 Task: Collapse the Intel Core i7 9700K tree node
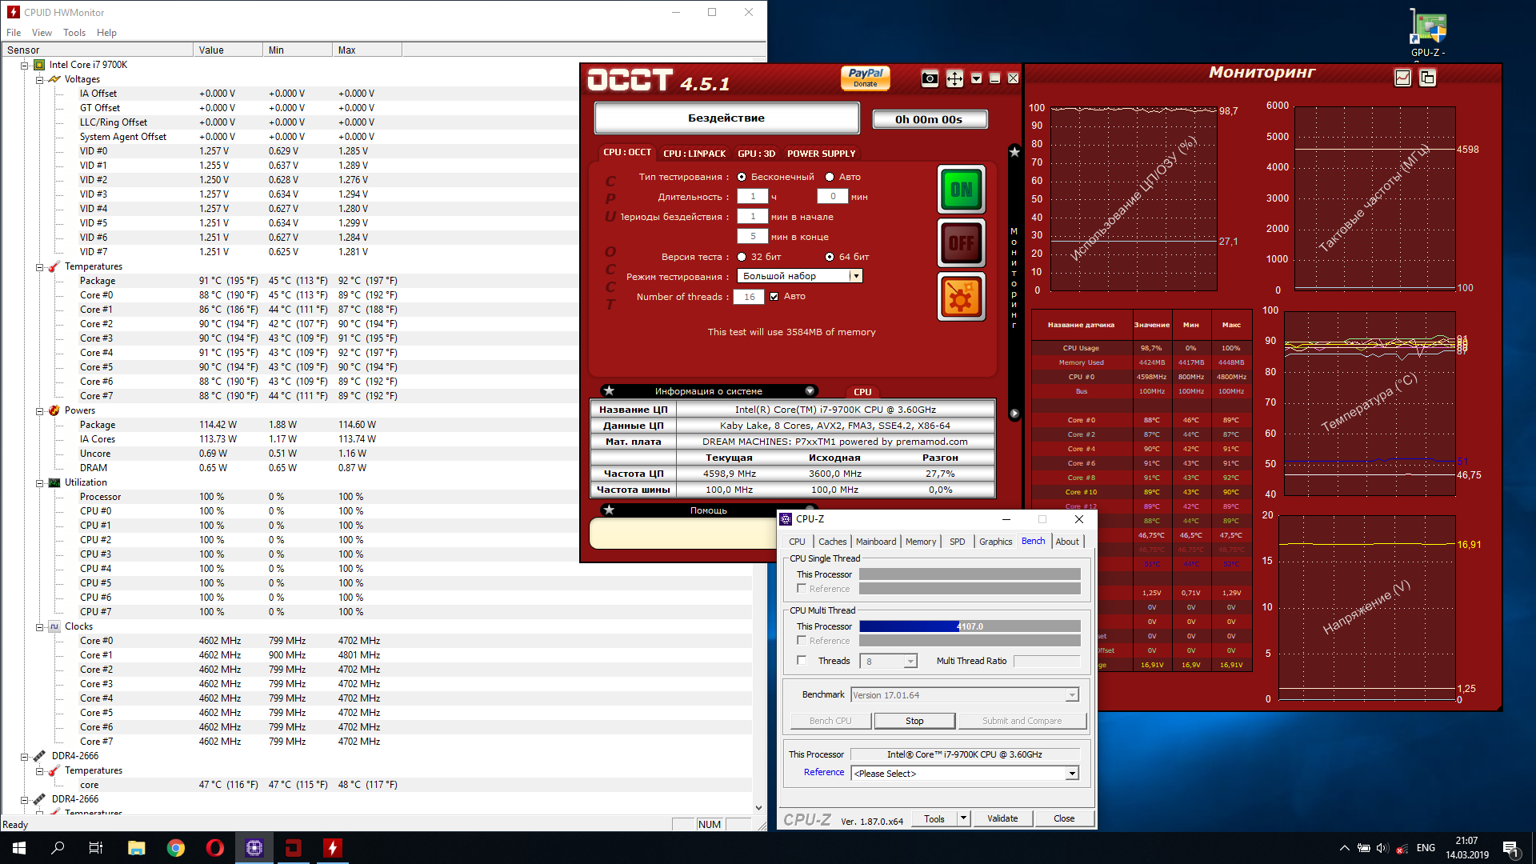pos(24,65)
